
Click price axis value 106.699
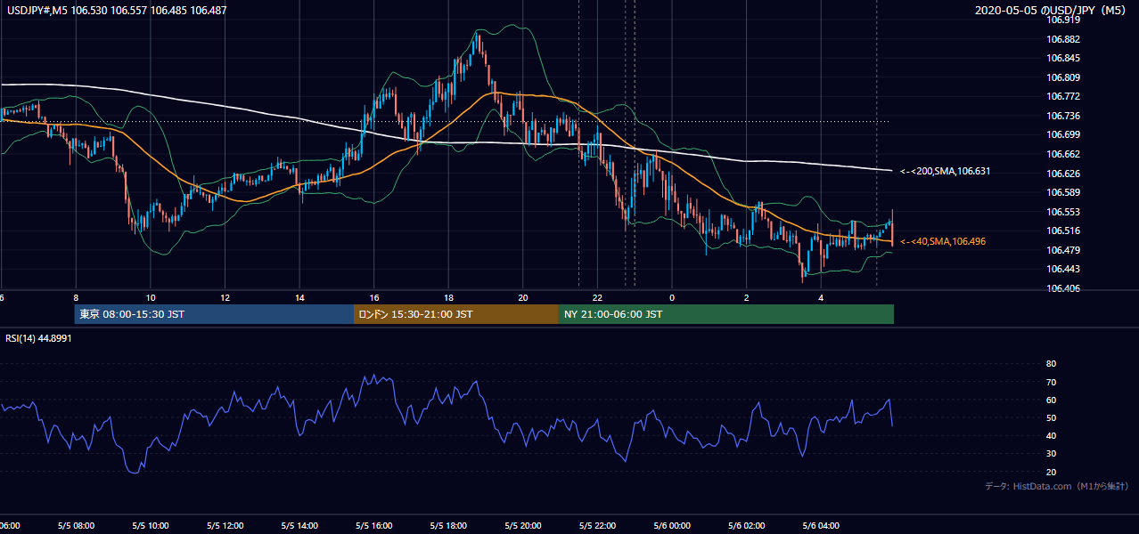point(1062,134)
